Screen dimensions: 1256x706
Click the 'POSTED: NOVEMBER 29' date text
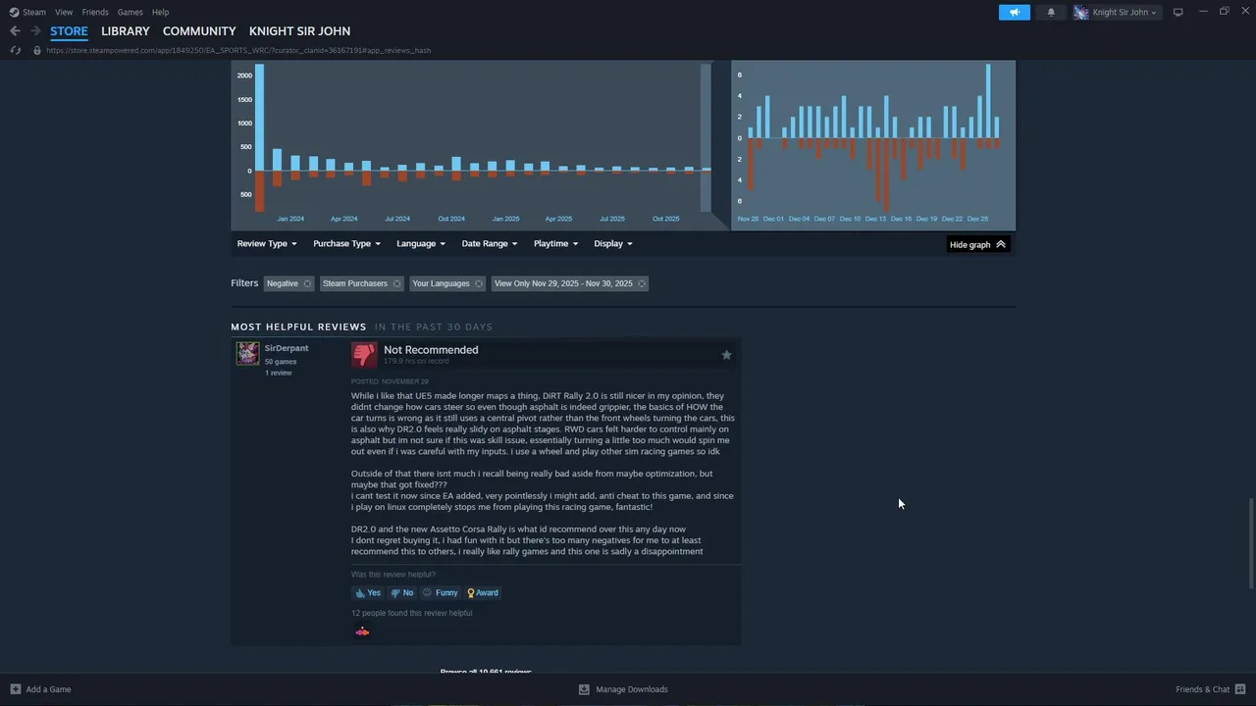pos(390,381)
